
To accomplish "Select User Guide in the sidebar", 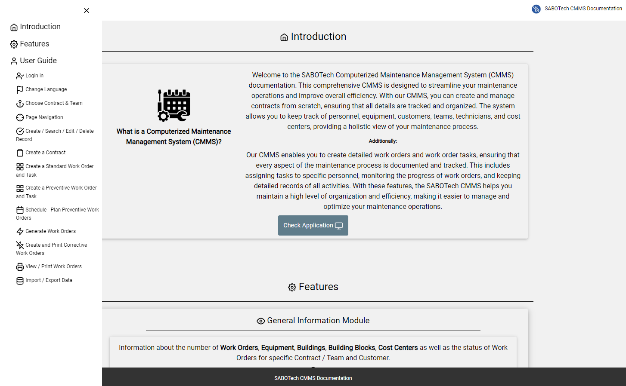I will tap(33, 61).
